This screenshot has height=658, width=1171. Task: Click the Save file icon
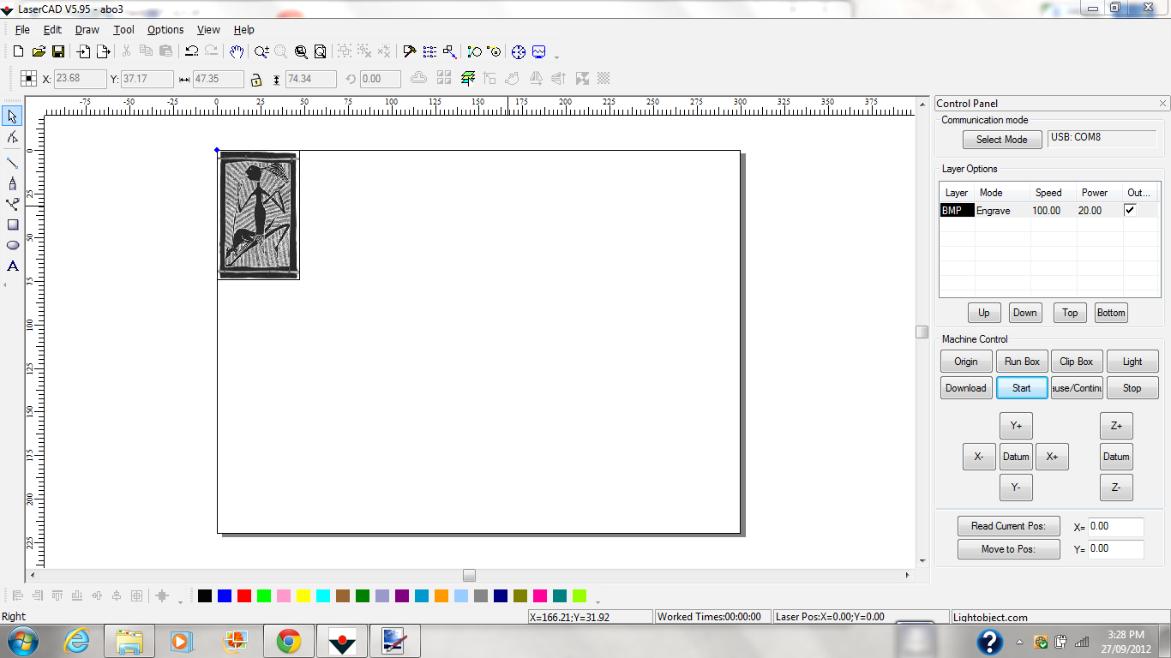coord(58,51)
